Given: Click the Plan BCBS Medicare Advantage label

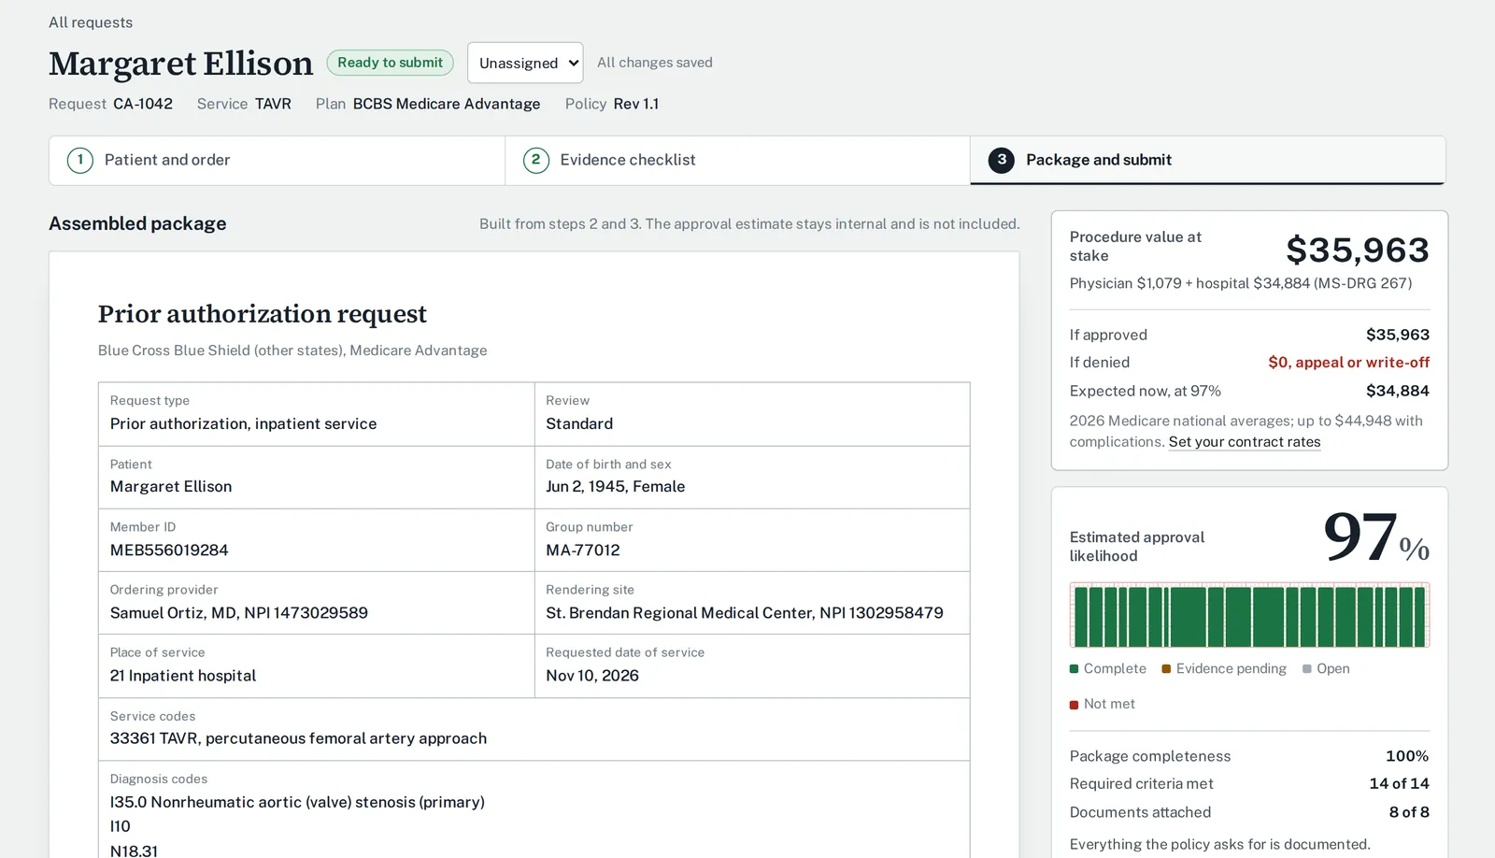Looking at the screenshot, I should pos(428,104).
